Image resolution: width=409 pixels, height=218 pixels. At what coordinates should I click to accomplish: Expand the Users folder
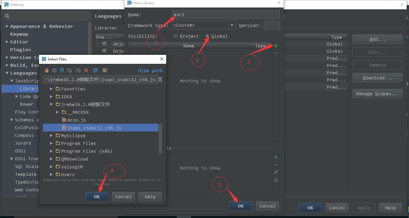[x=51, y=175]
